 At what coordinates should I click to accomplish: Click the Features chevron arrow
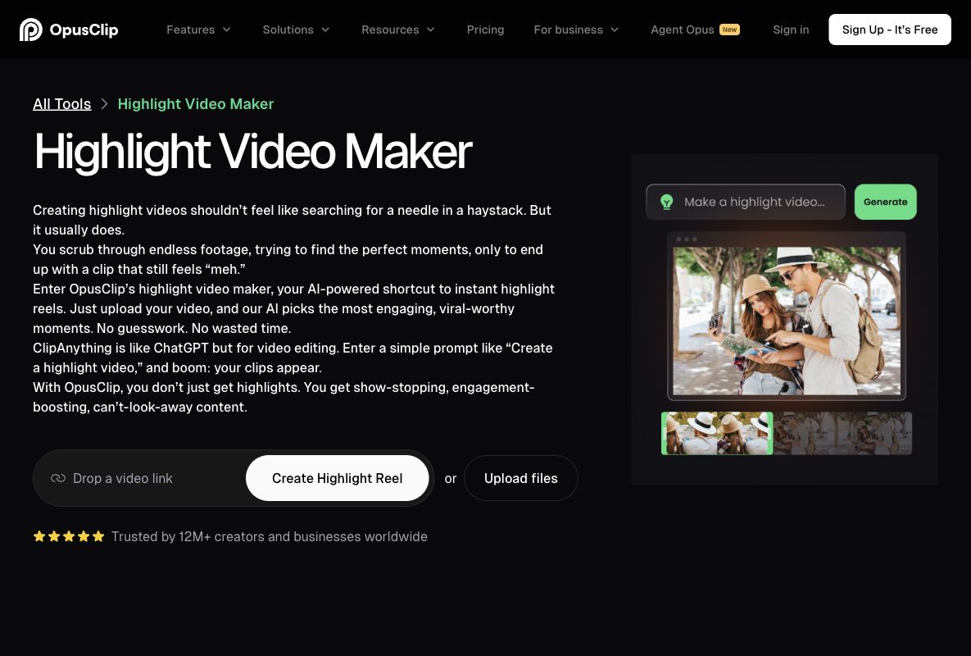click(x=227, y=30)
